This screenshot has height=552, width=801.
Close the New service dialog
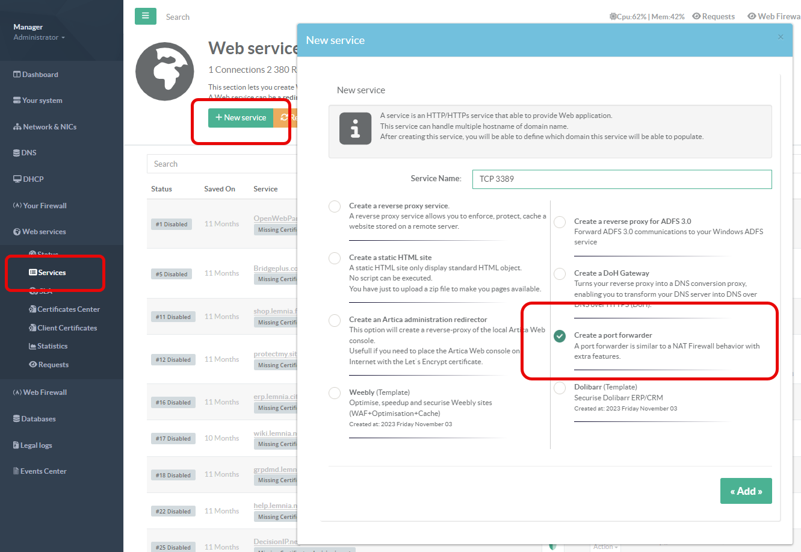[x=781, y=37]
